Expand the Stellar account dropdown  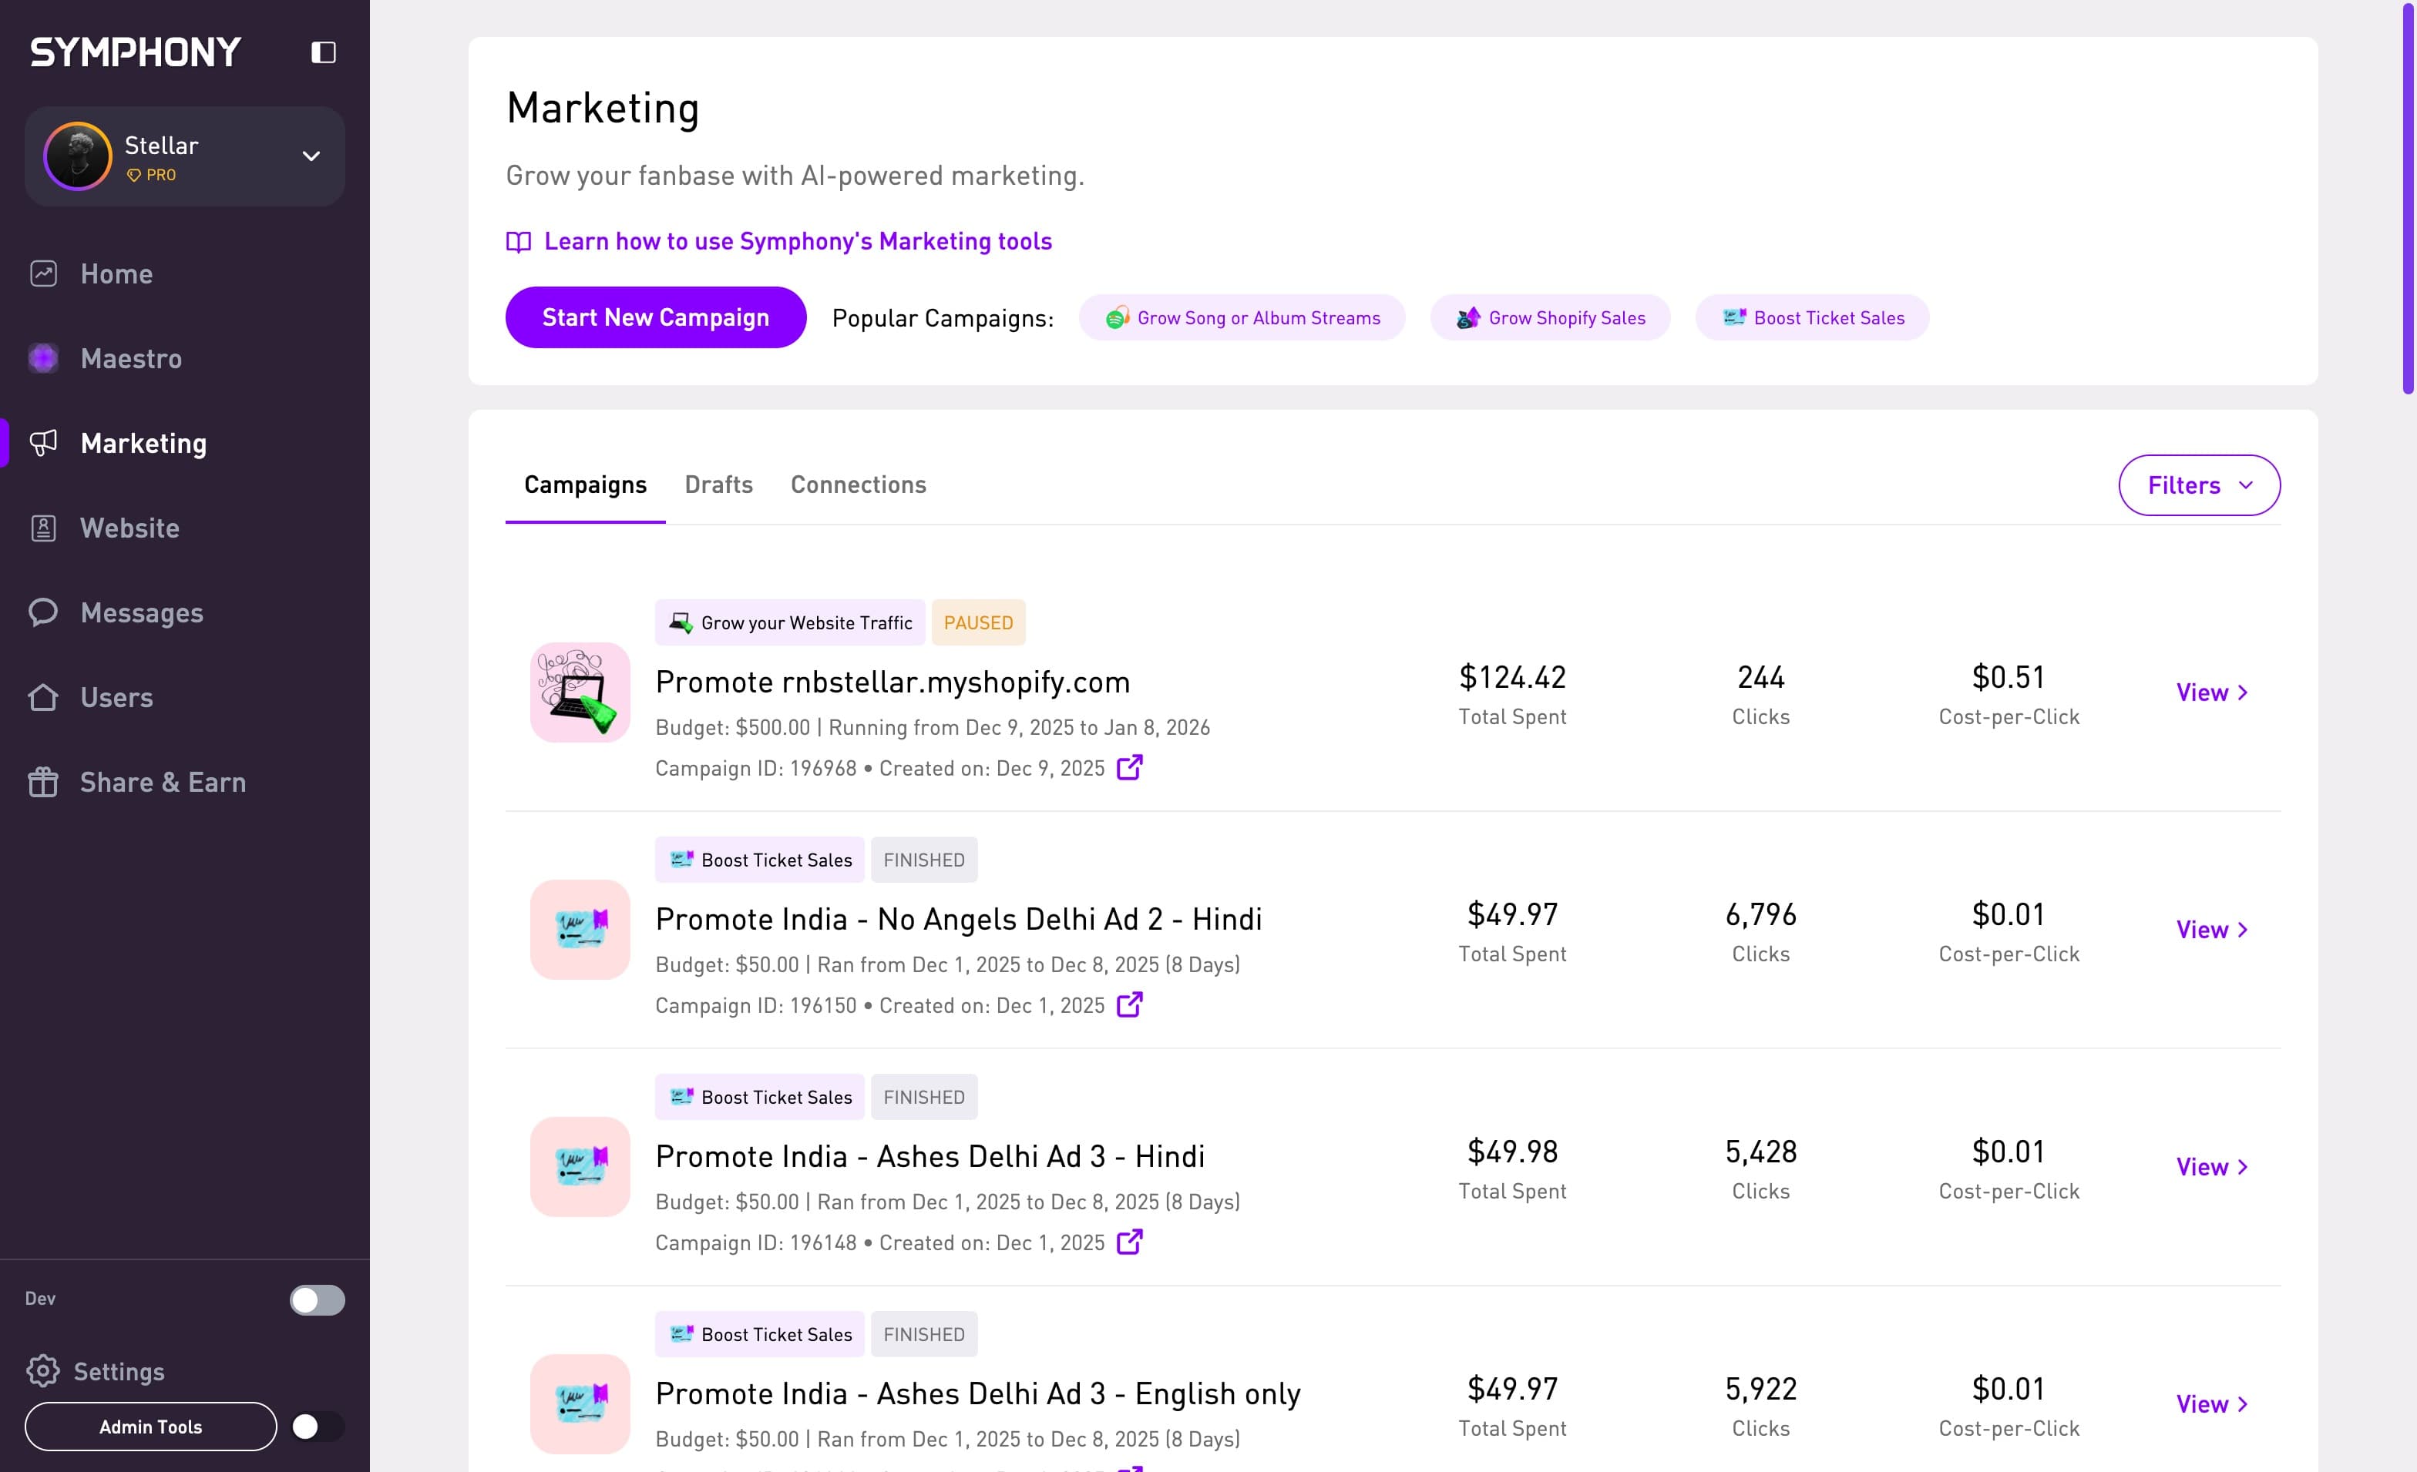point(311,157)
